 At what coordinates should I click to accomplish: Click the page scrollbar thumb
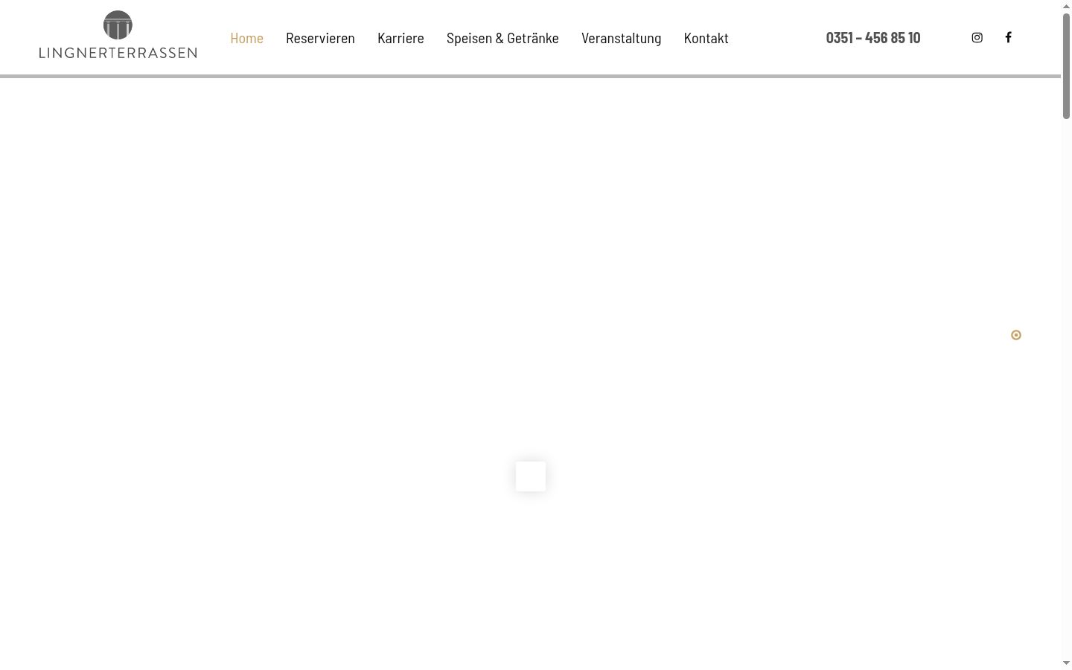click(x=1066, y=66)
